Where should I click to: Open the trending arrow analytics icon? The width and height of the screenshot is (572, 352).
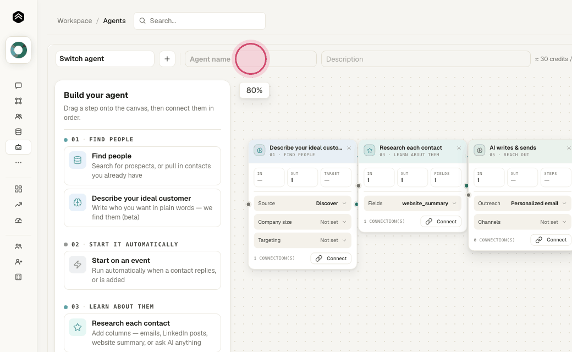18,205
